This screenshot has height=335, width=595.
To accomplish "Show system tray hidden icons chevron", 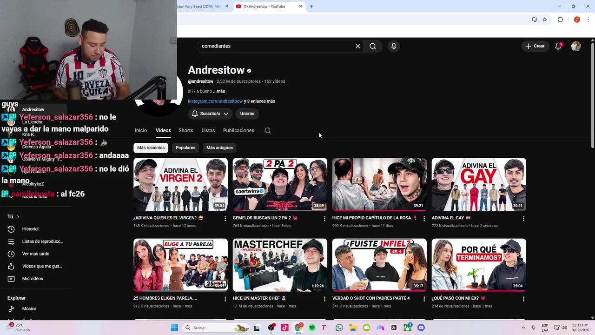I will (523, 328).
